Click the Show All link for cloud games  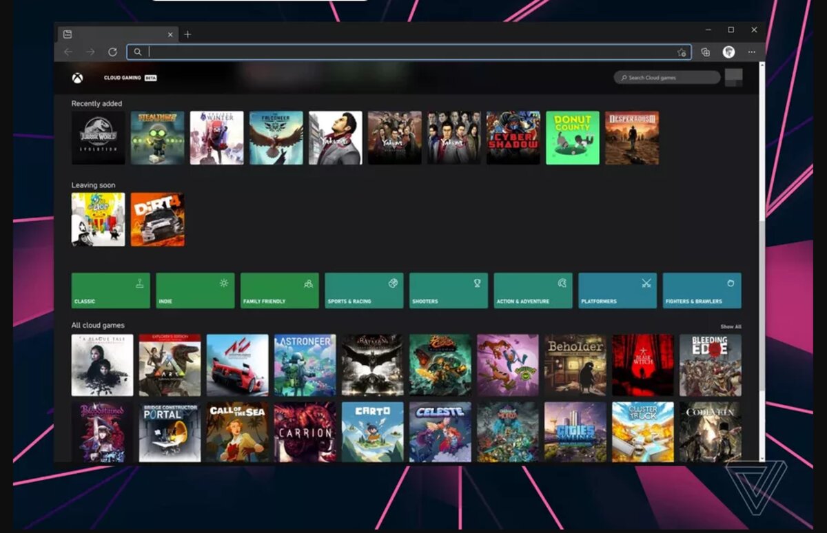731,326
